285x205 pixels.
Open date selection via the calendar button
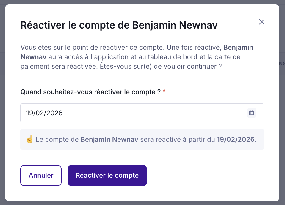point(251,113)
